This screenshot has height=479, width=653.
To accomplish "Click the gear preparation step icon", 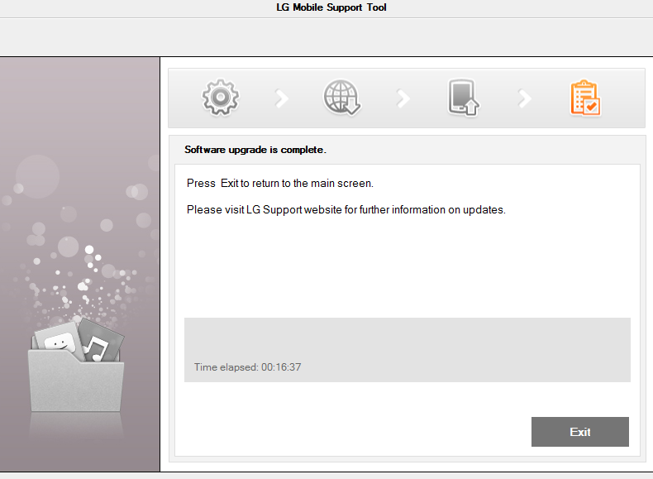I will (x=221, y=97).
